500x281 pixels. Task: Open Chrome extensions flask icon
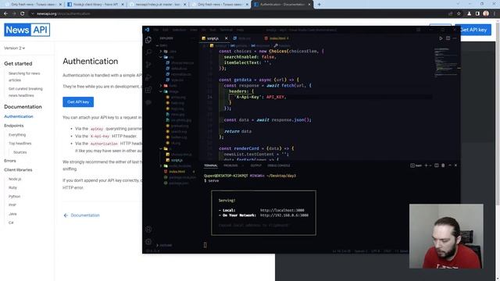469,14
